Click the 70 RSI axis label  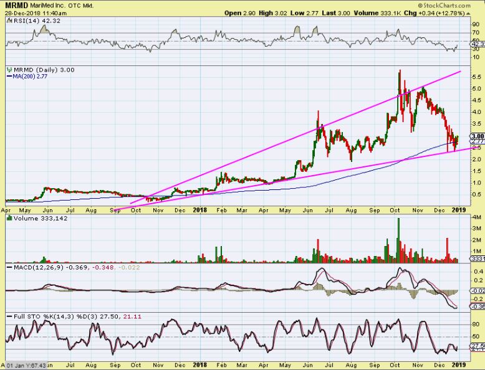pyautogui.click(x=476, y=33)
